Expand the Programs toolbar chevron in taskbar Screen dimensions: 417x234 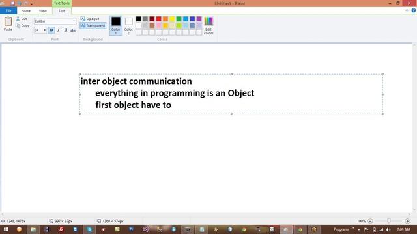[353, 228]
